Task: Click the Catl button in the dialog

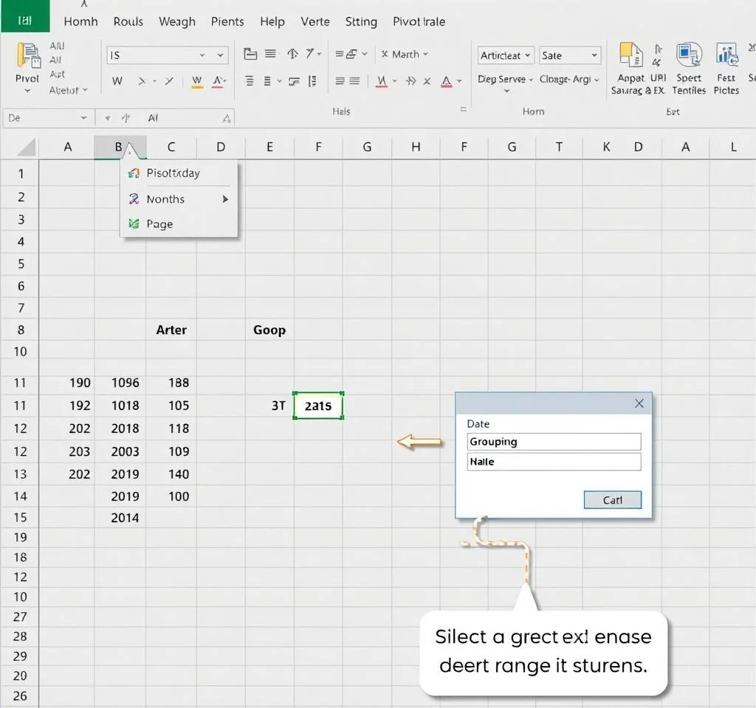Action: click(612, 500)
